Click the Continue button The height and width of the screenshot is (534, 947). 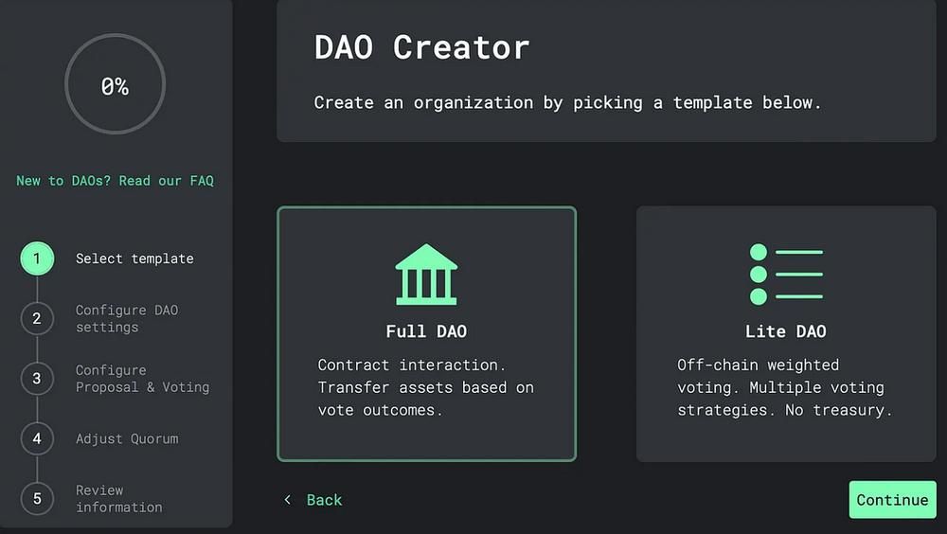(892, 500)
